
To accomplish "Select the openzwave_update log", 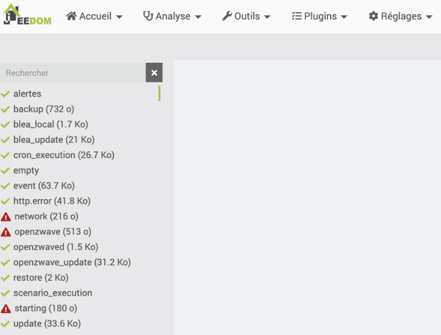I will point(72,262).
